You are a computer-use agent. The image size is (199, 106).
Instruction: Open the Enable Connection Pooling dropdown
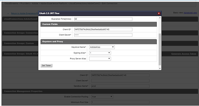pyautogui.click(x=102, y=97)
